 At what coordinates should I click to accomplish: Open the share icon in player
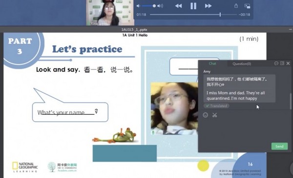pyautogui.click(x=236, y=6)
